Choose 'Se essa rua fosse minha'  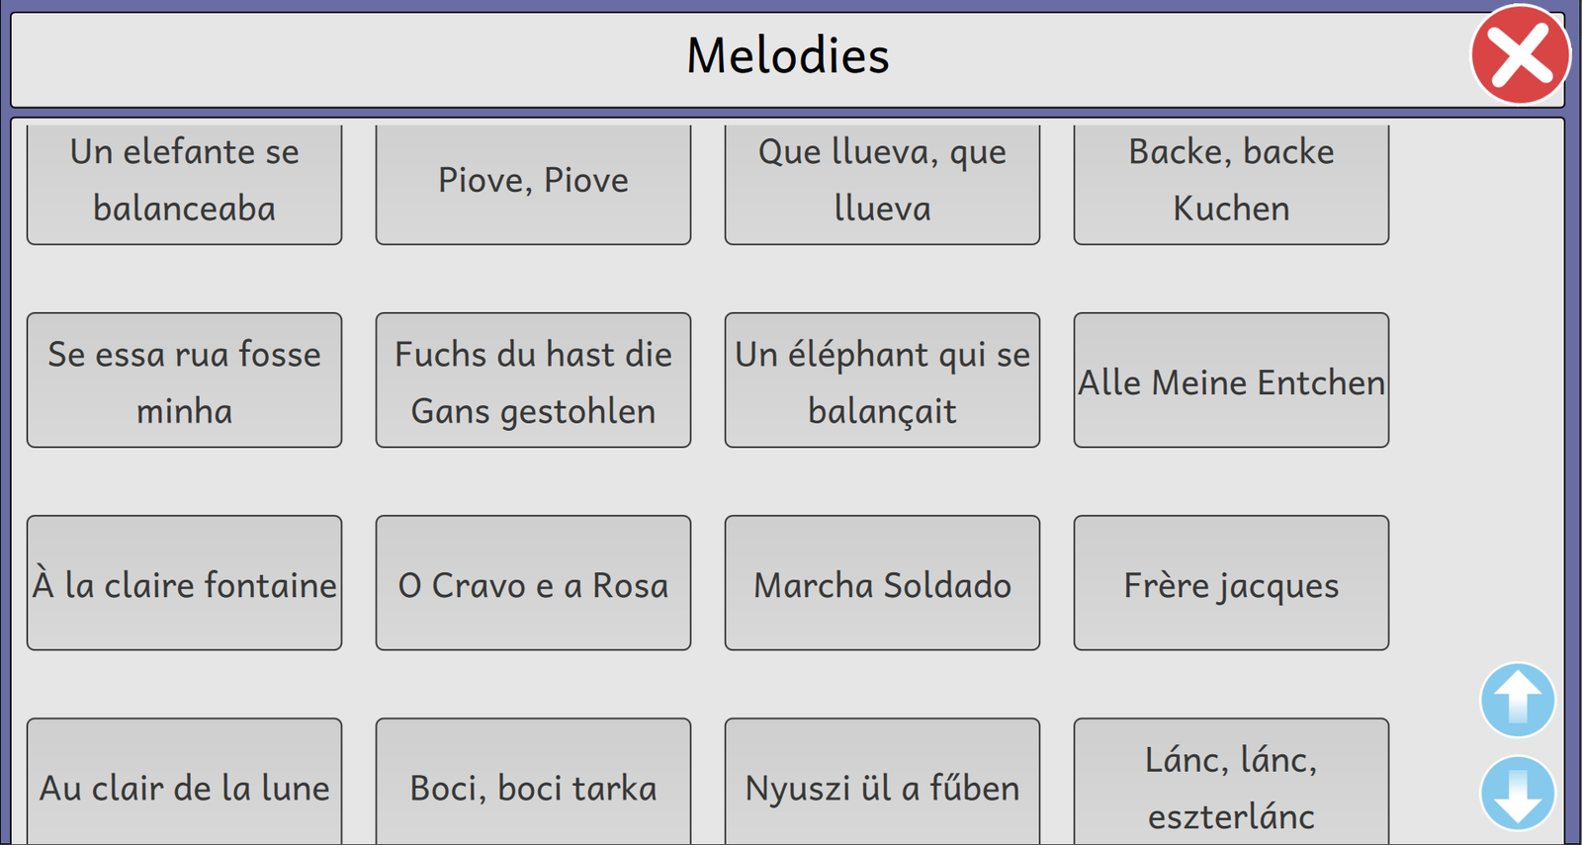(184, 380)
